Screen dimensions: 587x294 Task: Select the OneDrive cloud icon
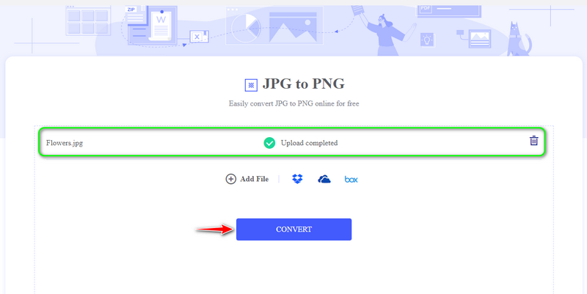pos(324,179)
